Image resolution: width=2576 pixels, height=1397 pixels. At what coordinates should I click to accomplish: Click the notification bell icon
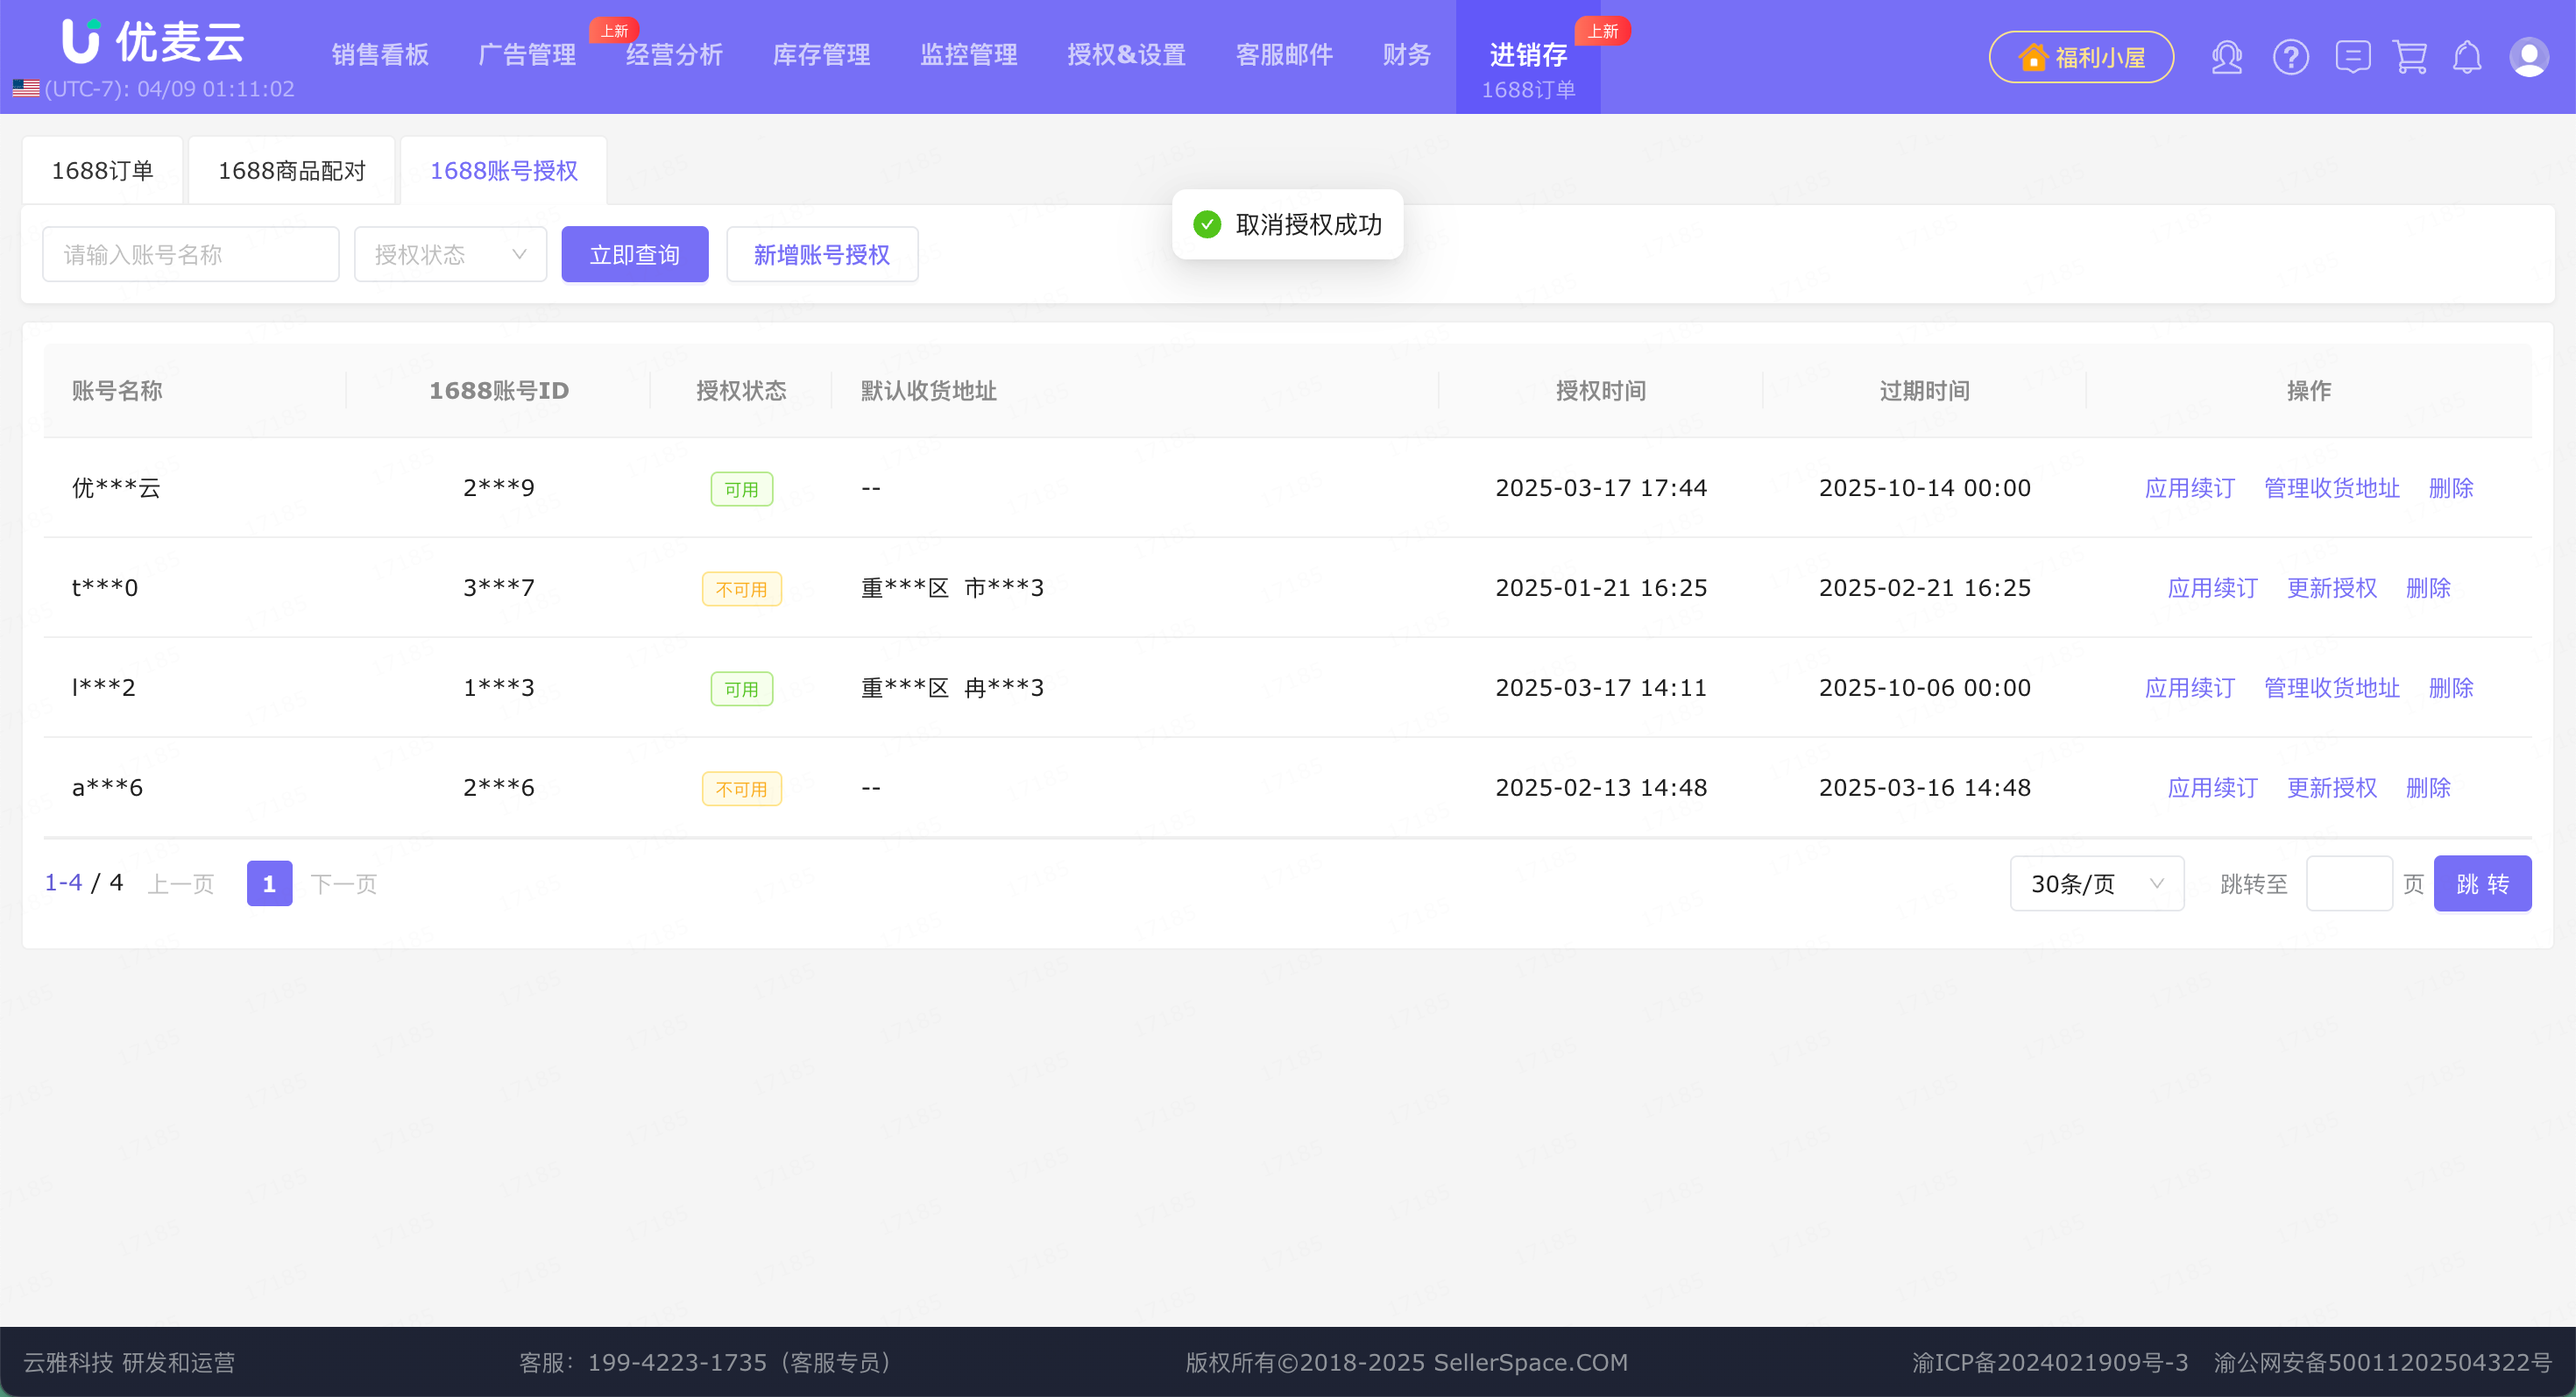(2467, 57)
